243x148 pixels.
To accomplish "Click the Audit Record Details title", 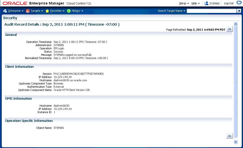I will pos(62,24).
